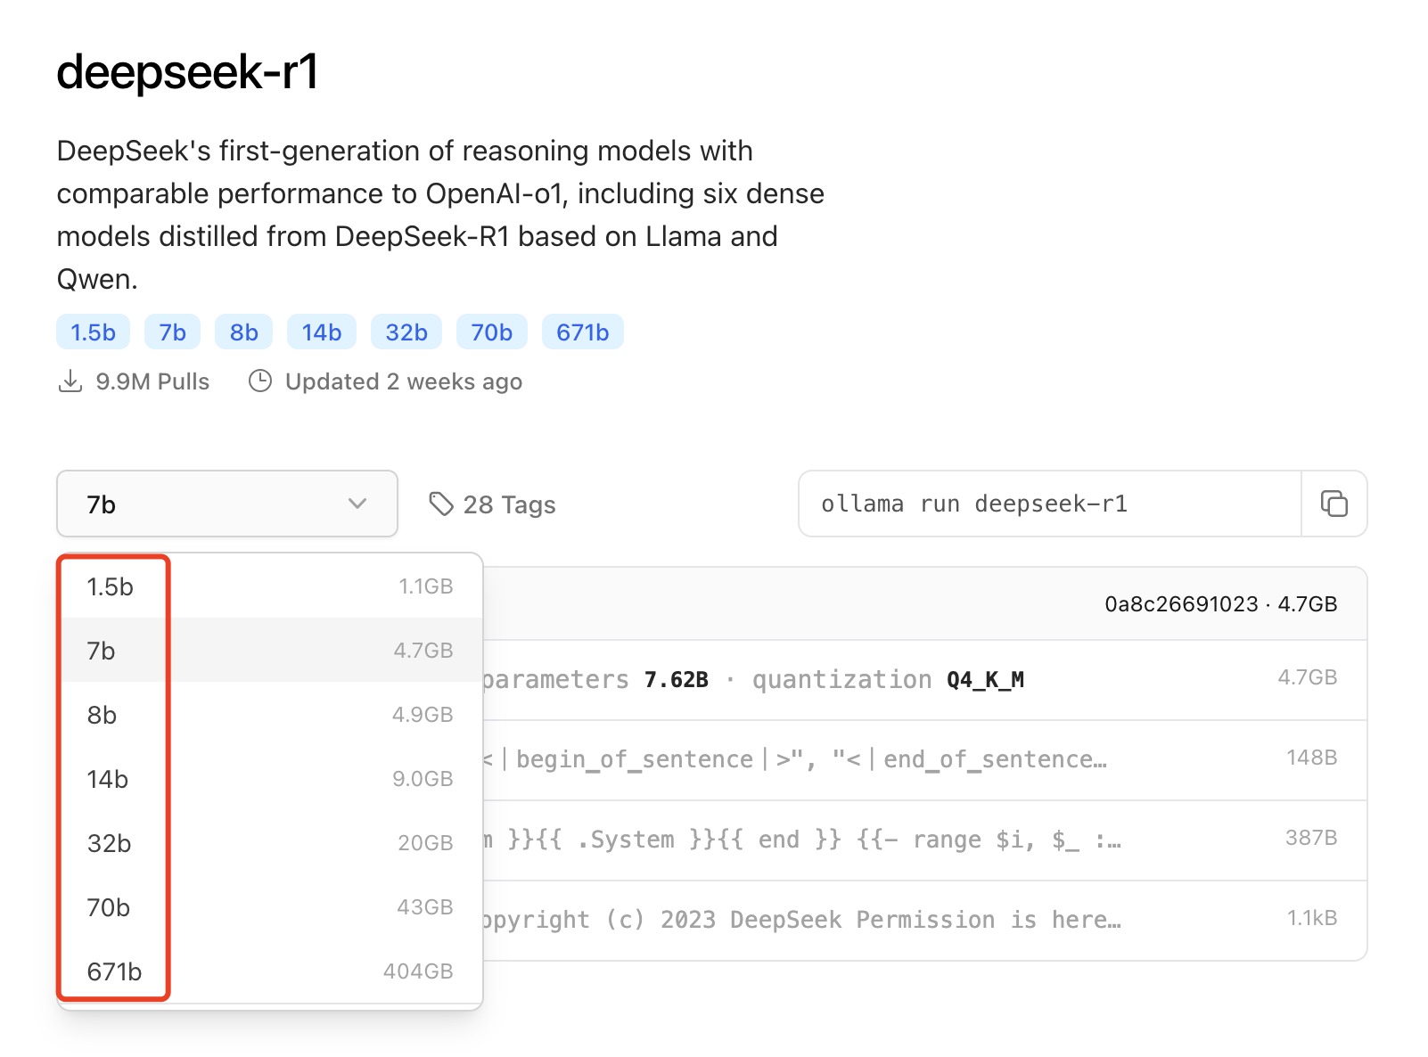Copy the ollama run command
This screenshot has height=1057, width=1428.
click(1334, 504)
